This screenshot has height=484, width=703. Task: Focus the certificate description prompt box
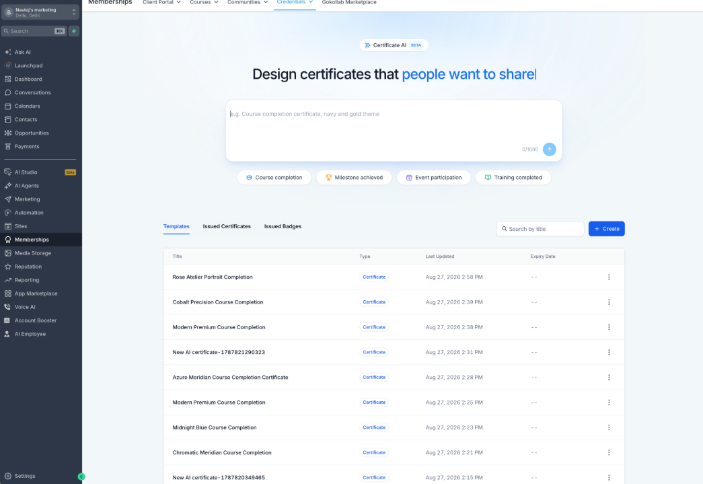(394, 131)
